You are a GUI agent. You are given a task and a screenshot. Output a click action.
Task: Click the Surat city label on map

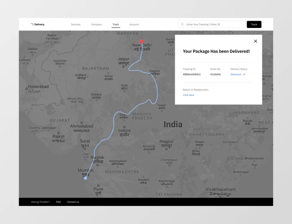pyautogui.click(x=85, y=143)
